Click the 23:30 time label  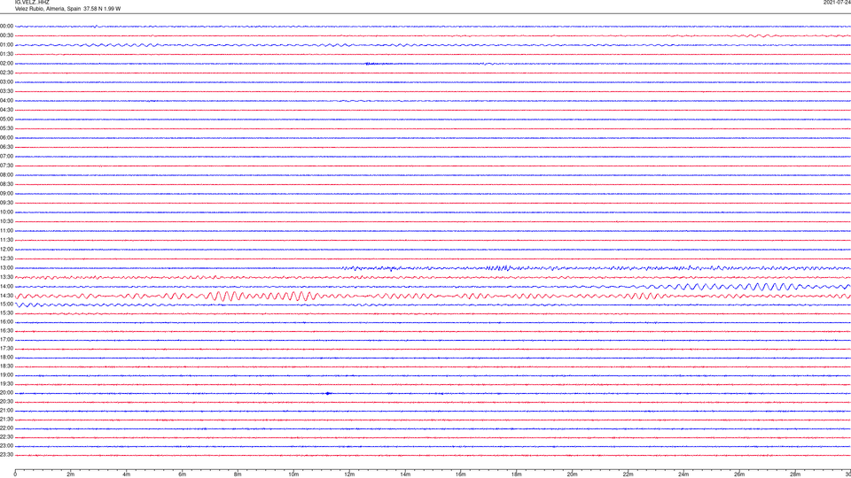coord(6,455)
